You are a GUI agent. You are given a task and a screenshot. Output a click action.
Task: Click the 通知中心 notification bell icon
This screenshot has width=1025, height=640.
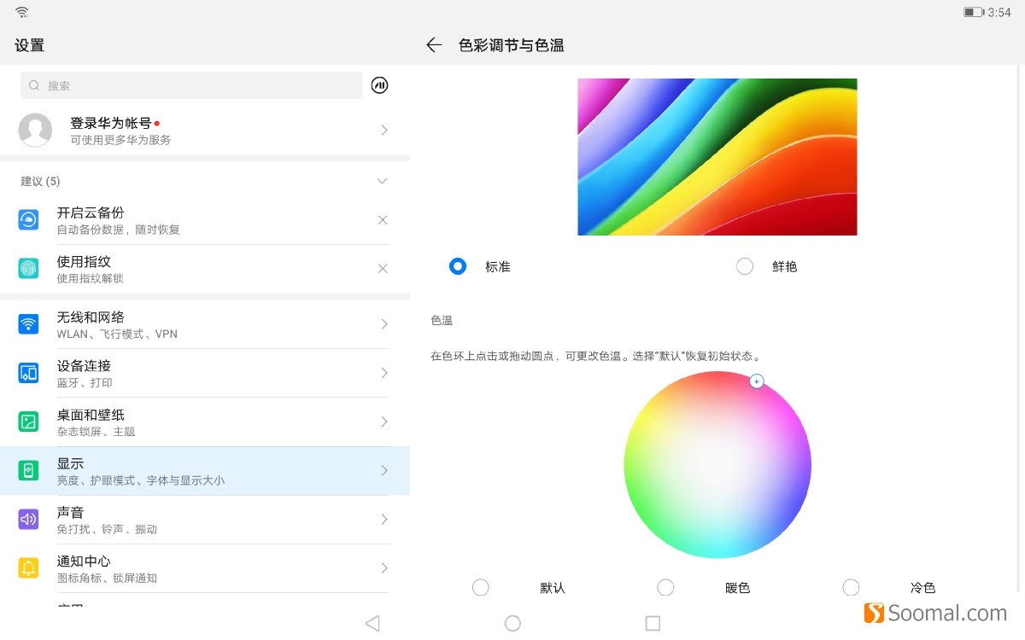[x=28, y=567]
